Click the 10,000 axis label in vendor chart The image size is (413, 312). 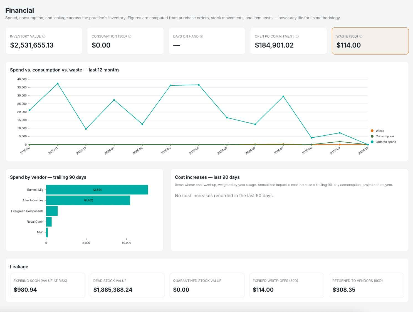tap(126, 243)
